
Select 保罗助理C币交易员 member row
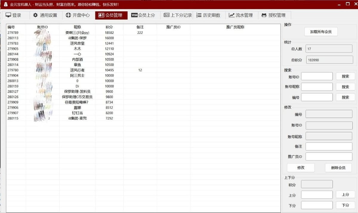pos(143,97)
